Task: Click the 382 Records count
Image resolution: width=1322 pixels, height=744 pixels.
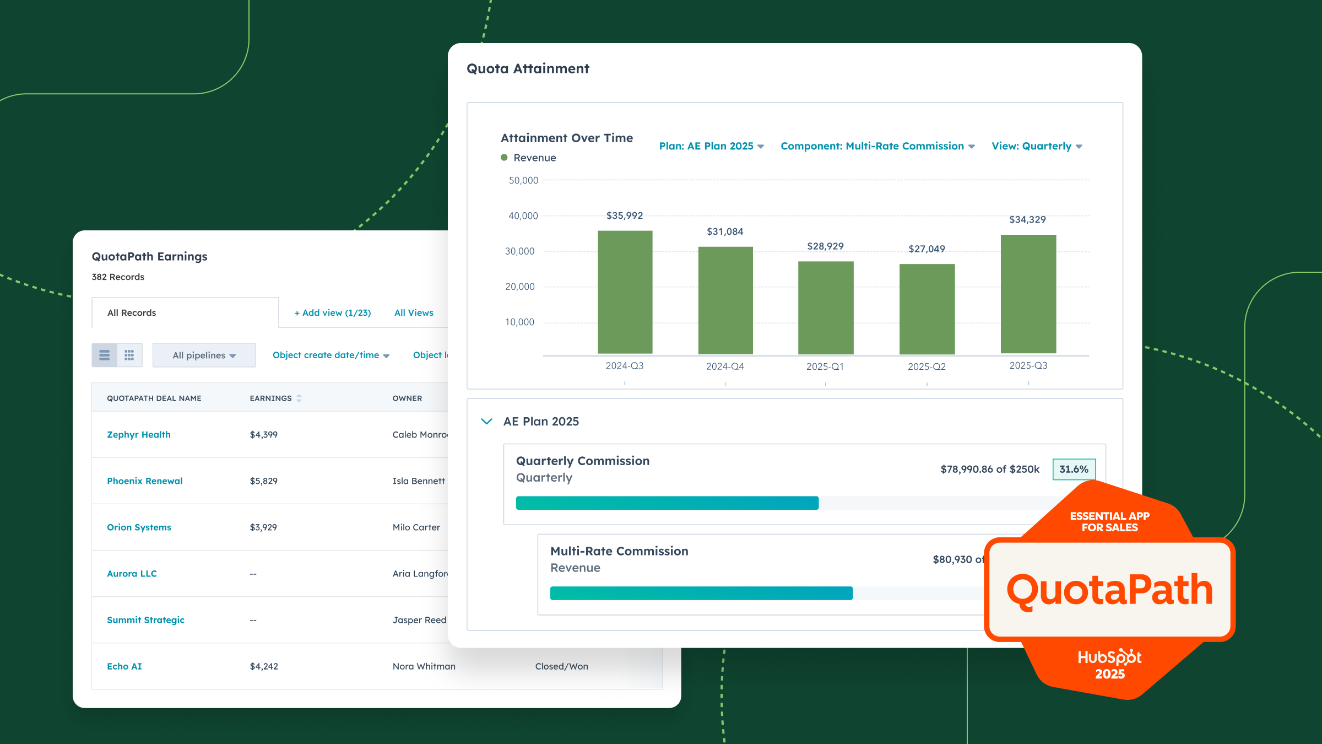Action: pos(118,277)
